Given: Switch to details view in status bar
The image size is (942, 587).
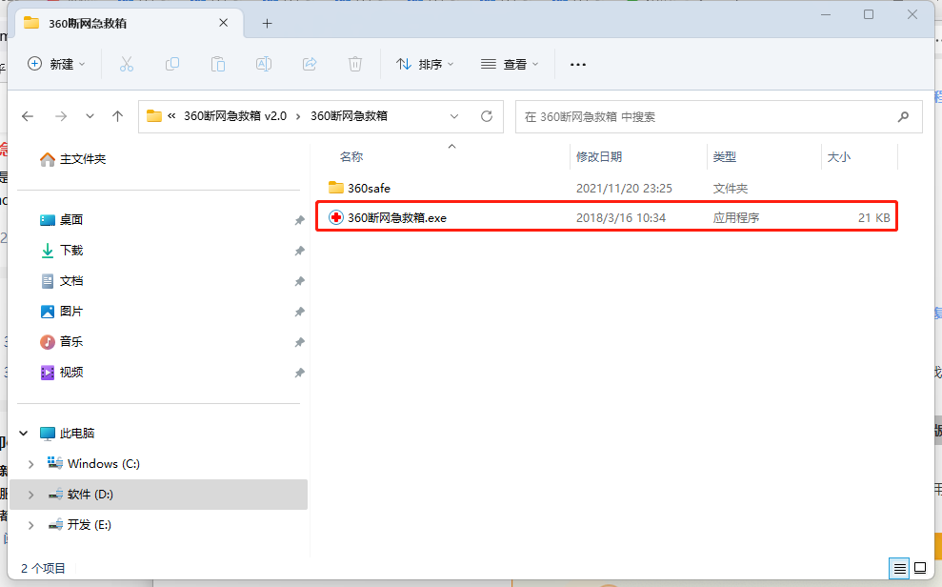Looking at the screenshot, I should coord(899,568).
